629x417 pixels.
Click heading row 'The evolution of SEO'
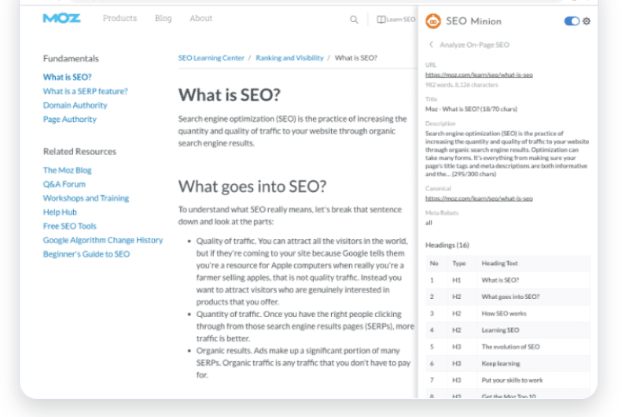pyautogui.click(x=508, y=347)
